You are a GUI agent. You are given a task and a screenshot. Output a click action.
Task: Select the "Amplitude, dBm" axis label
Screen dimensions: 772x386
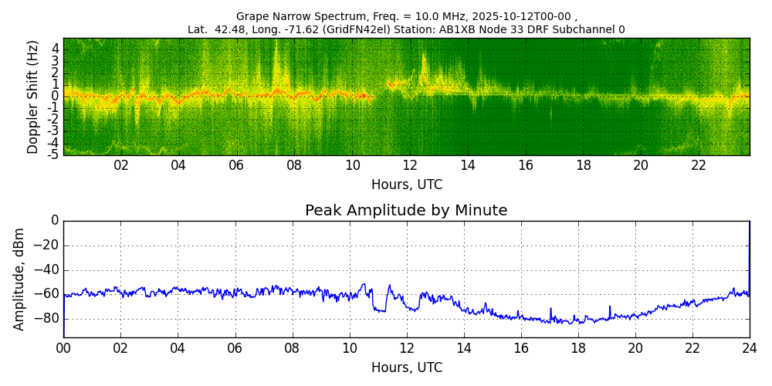pyautogui.click(x=20, y=279)
